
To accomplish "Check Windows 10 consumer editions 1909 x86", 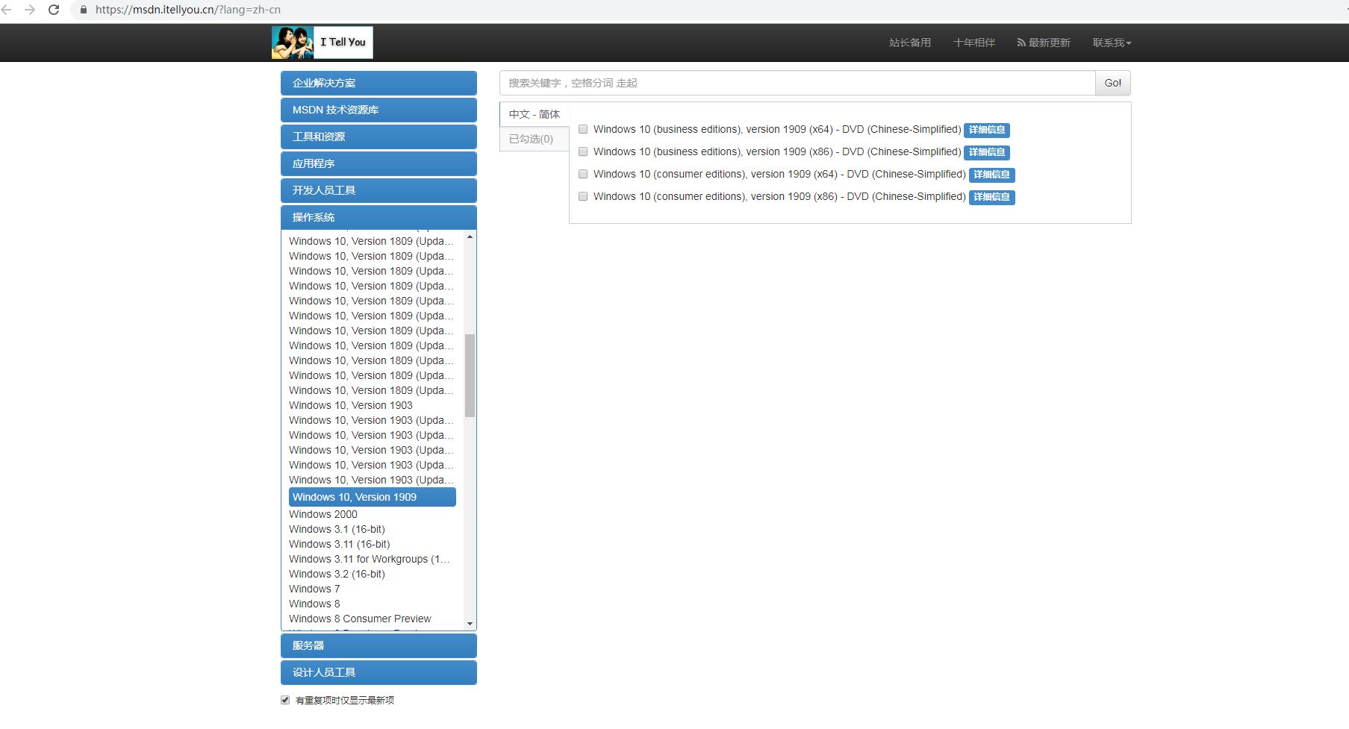I will pos(583,196).
